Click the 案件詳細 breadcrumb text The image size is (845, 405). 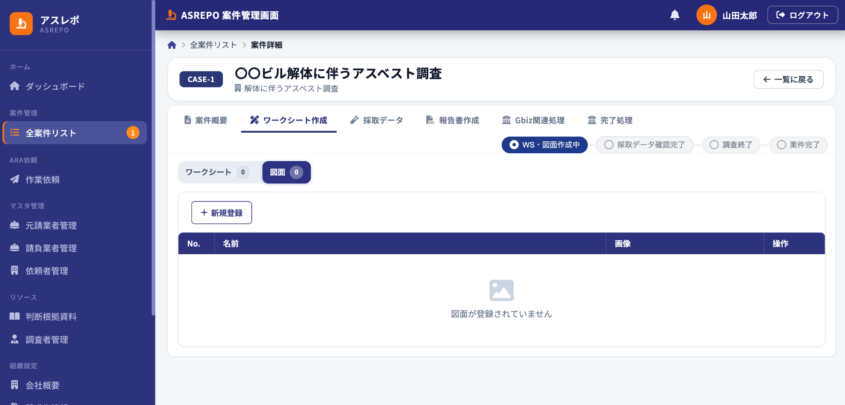point(267,45)
